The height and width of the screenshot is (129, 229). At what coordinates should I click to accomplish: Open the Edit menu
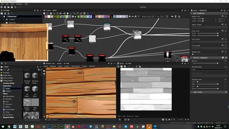coord(7,4)
